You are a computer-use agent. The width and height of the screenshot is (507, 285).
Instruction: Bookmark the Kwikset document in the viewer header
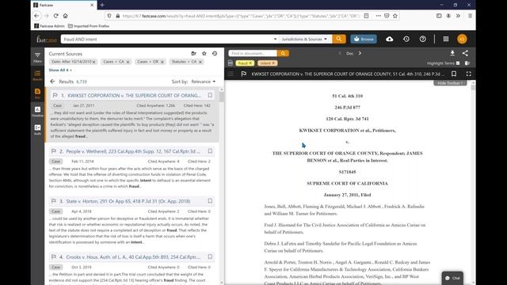454,74
